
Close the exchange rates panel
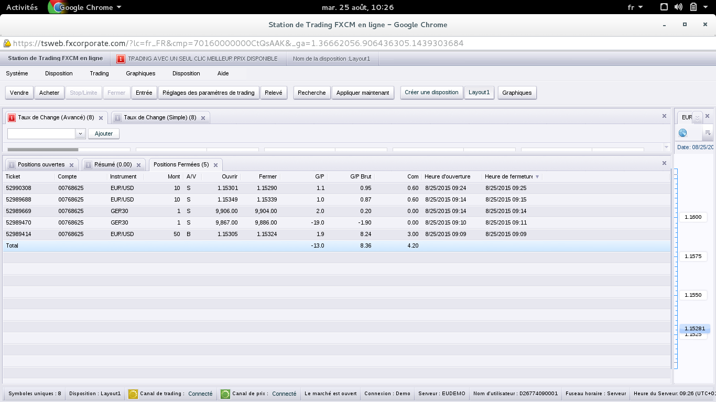(x=664, y=116)
